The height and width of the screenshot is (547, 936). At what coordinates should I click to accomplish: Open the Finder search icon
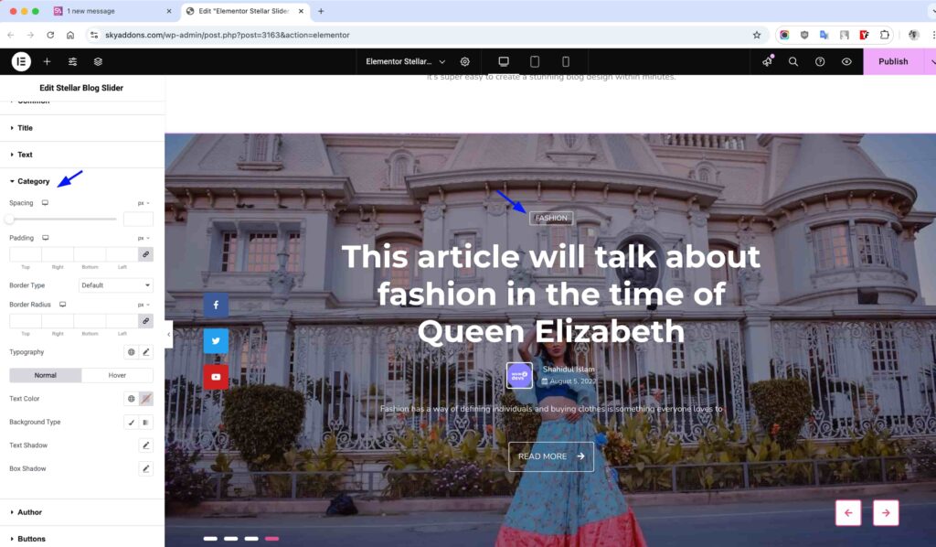coord(793,61)
